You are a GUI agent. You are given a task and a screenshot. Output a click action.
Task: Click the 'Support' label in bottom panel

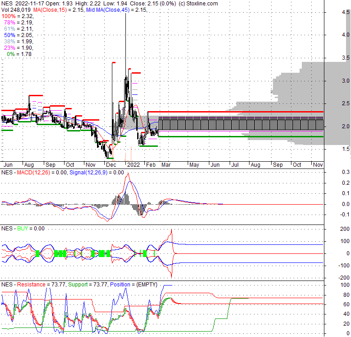pyautogui.click(x=78, y=284)
